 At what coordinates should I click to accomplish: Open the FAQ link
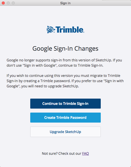pos(85,154)
